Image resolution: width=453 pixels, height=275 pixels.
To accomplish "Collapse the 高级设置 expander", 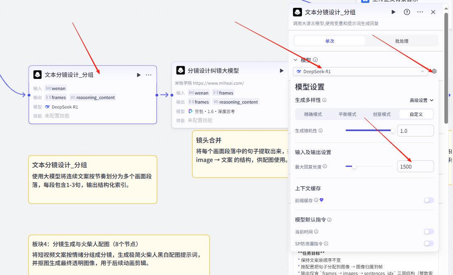I will tap(421, 100).
